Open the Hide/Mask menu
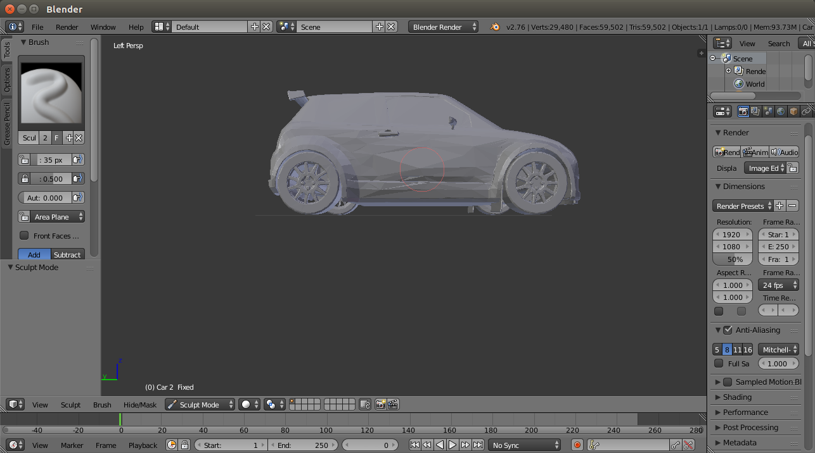 pos(139,405)
